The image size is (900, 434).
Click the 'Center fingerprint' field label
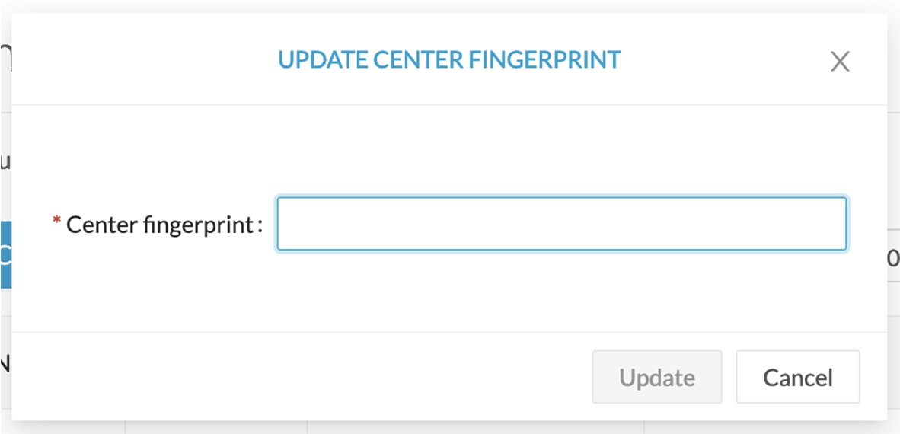160,225
